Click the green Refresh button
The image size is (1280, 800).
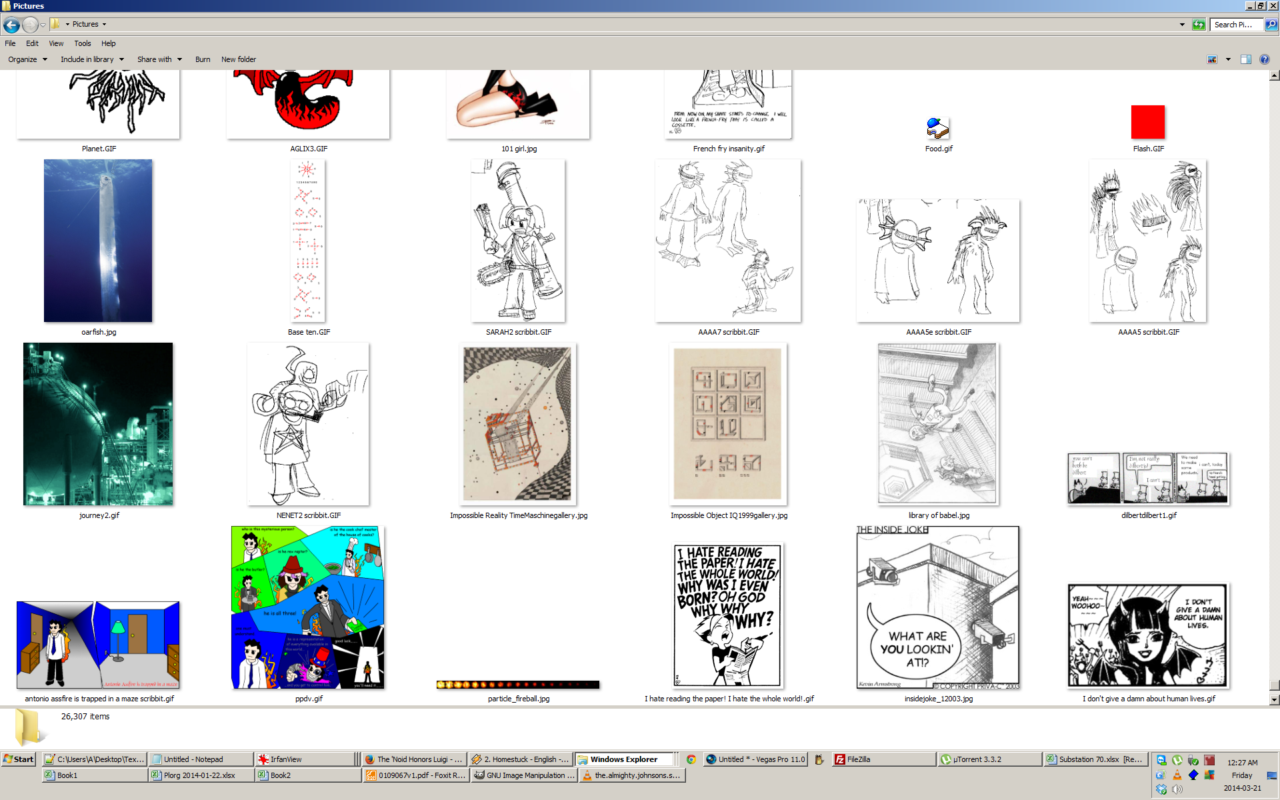[x=1199, y=25]
